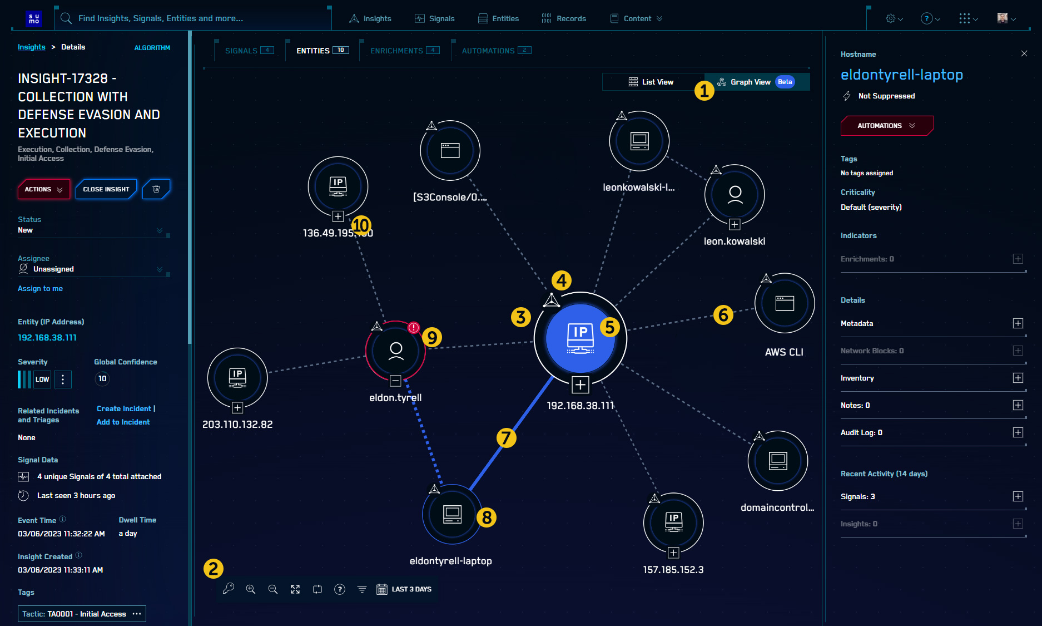
Task: Click the fit-to-screen expand icon
Action: point(295,589)
